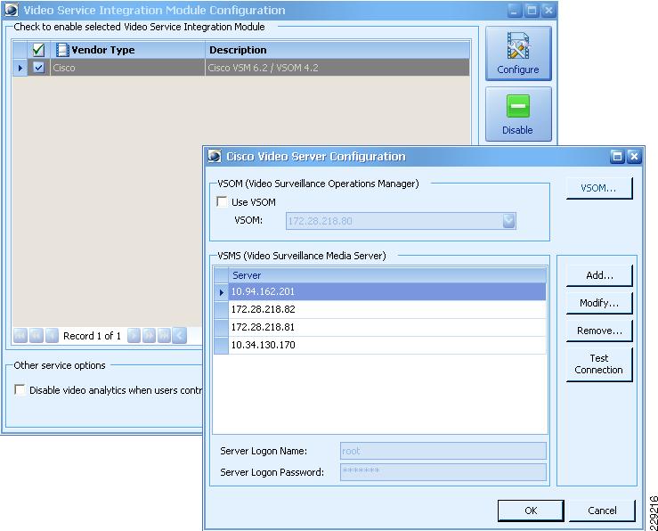658x531 pixels.
Task: Click Remove... server button
Action: [599, 331]
